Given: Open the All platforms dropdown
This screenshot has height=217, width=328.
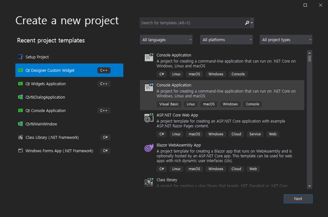Looking at the screenshot, I should (x=226, y=40).
